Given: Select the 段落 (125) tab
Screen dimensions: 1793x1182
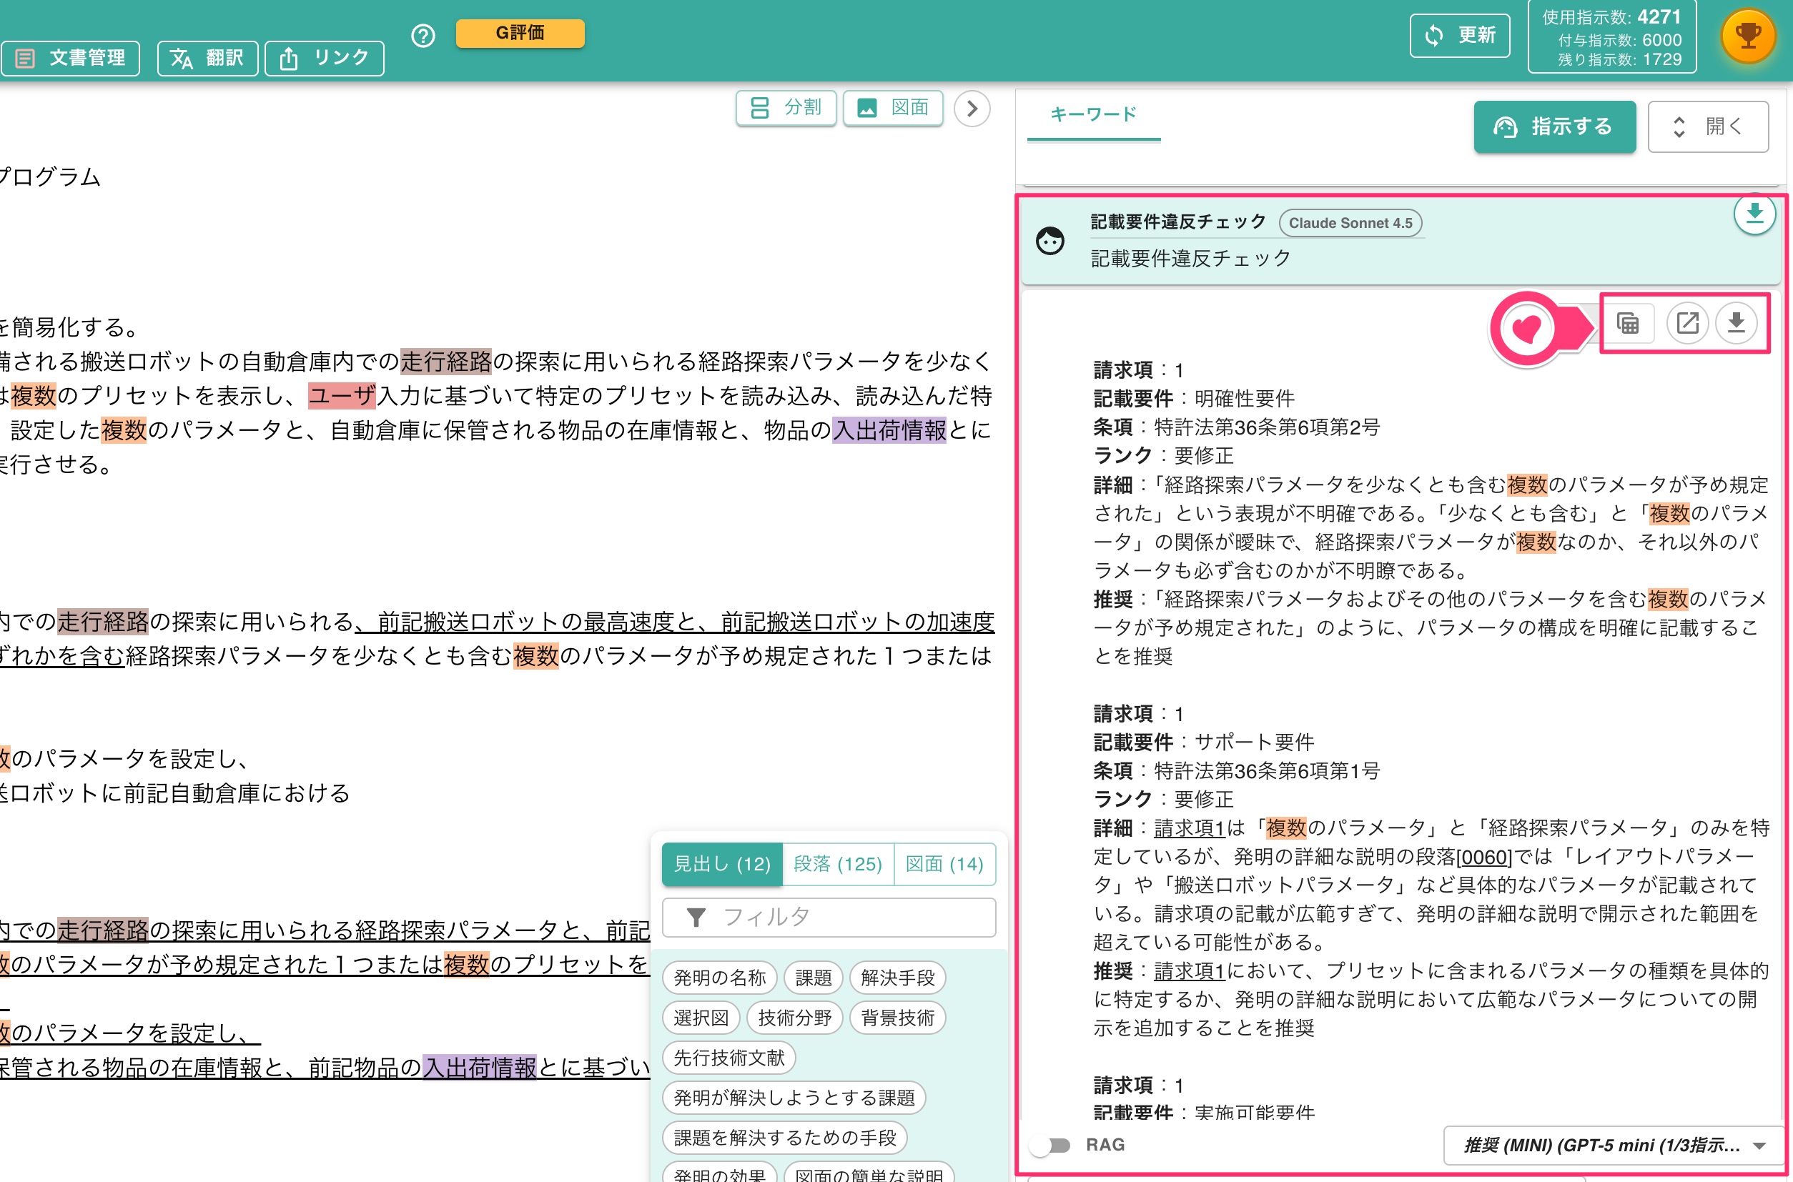Looking at the screenshot, I should (838, 864).
